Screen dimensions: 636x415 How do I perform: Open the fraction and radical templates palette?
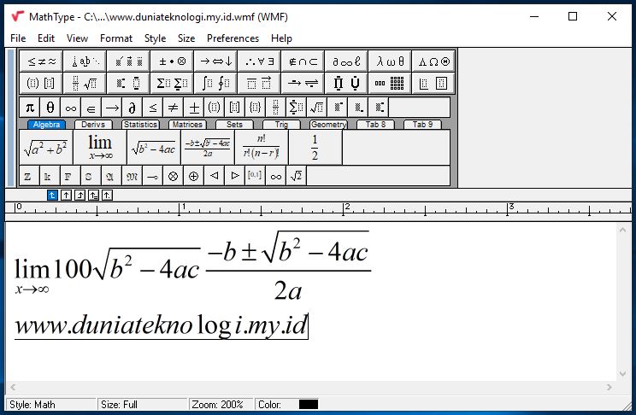[85, 83]
